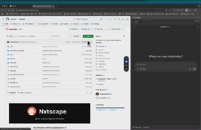Open the create-new plus dropdown in GitHub header
The image size is (201, 130).
coord(110,19)
